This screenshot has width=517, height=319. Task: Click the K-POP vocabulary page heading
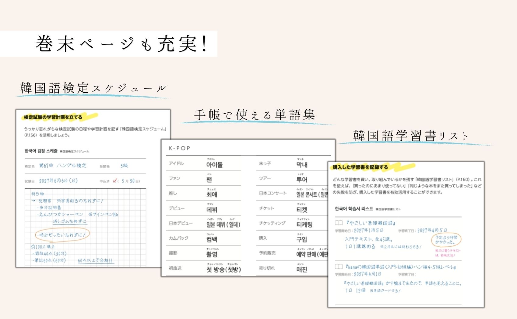tap(179, 148)
